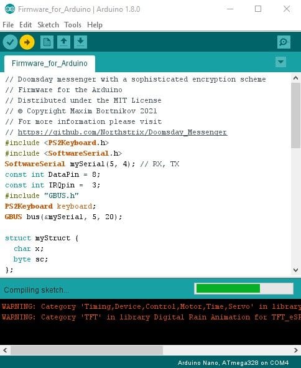Click the Arduino logo in title bar
The width and height of the screenshot is (301, 368).
pos(9,9)
